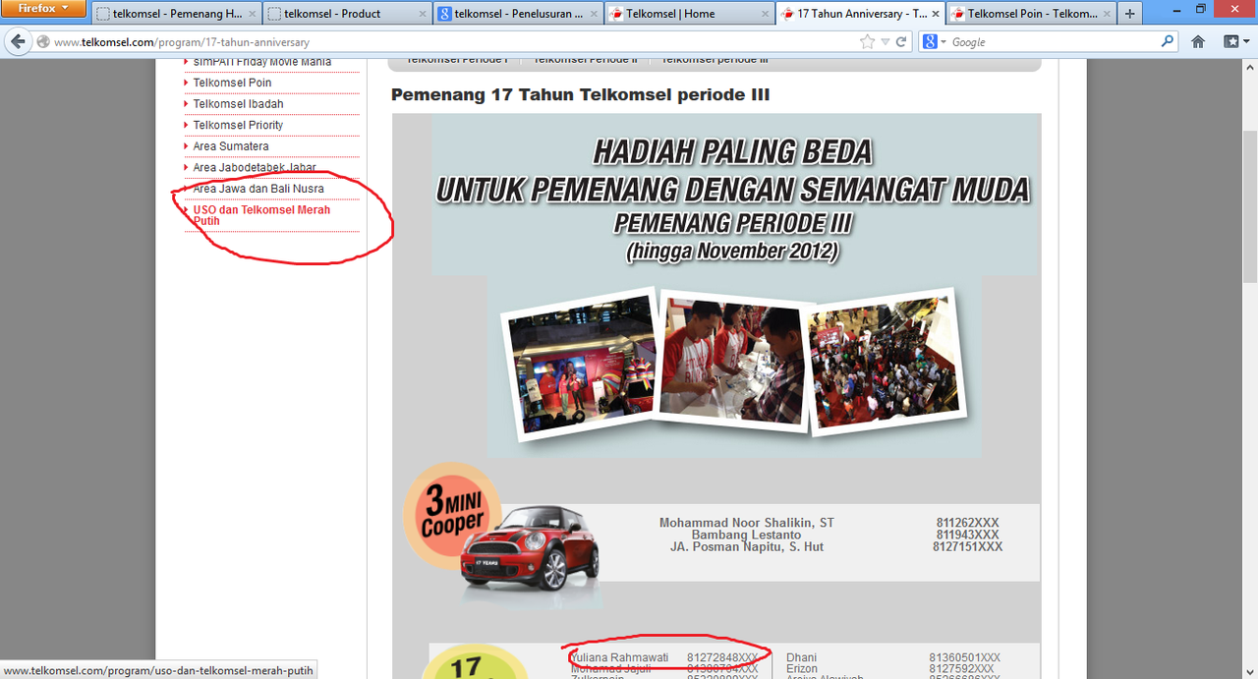Focus the URL address bar
Screen dimensions: 1258x679
452,42
